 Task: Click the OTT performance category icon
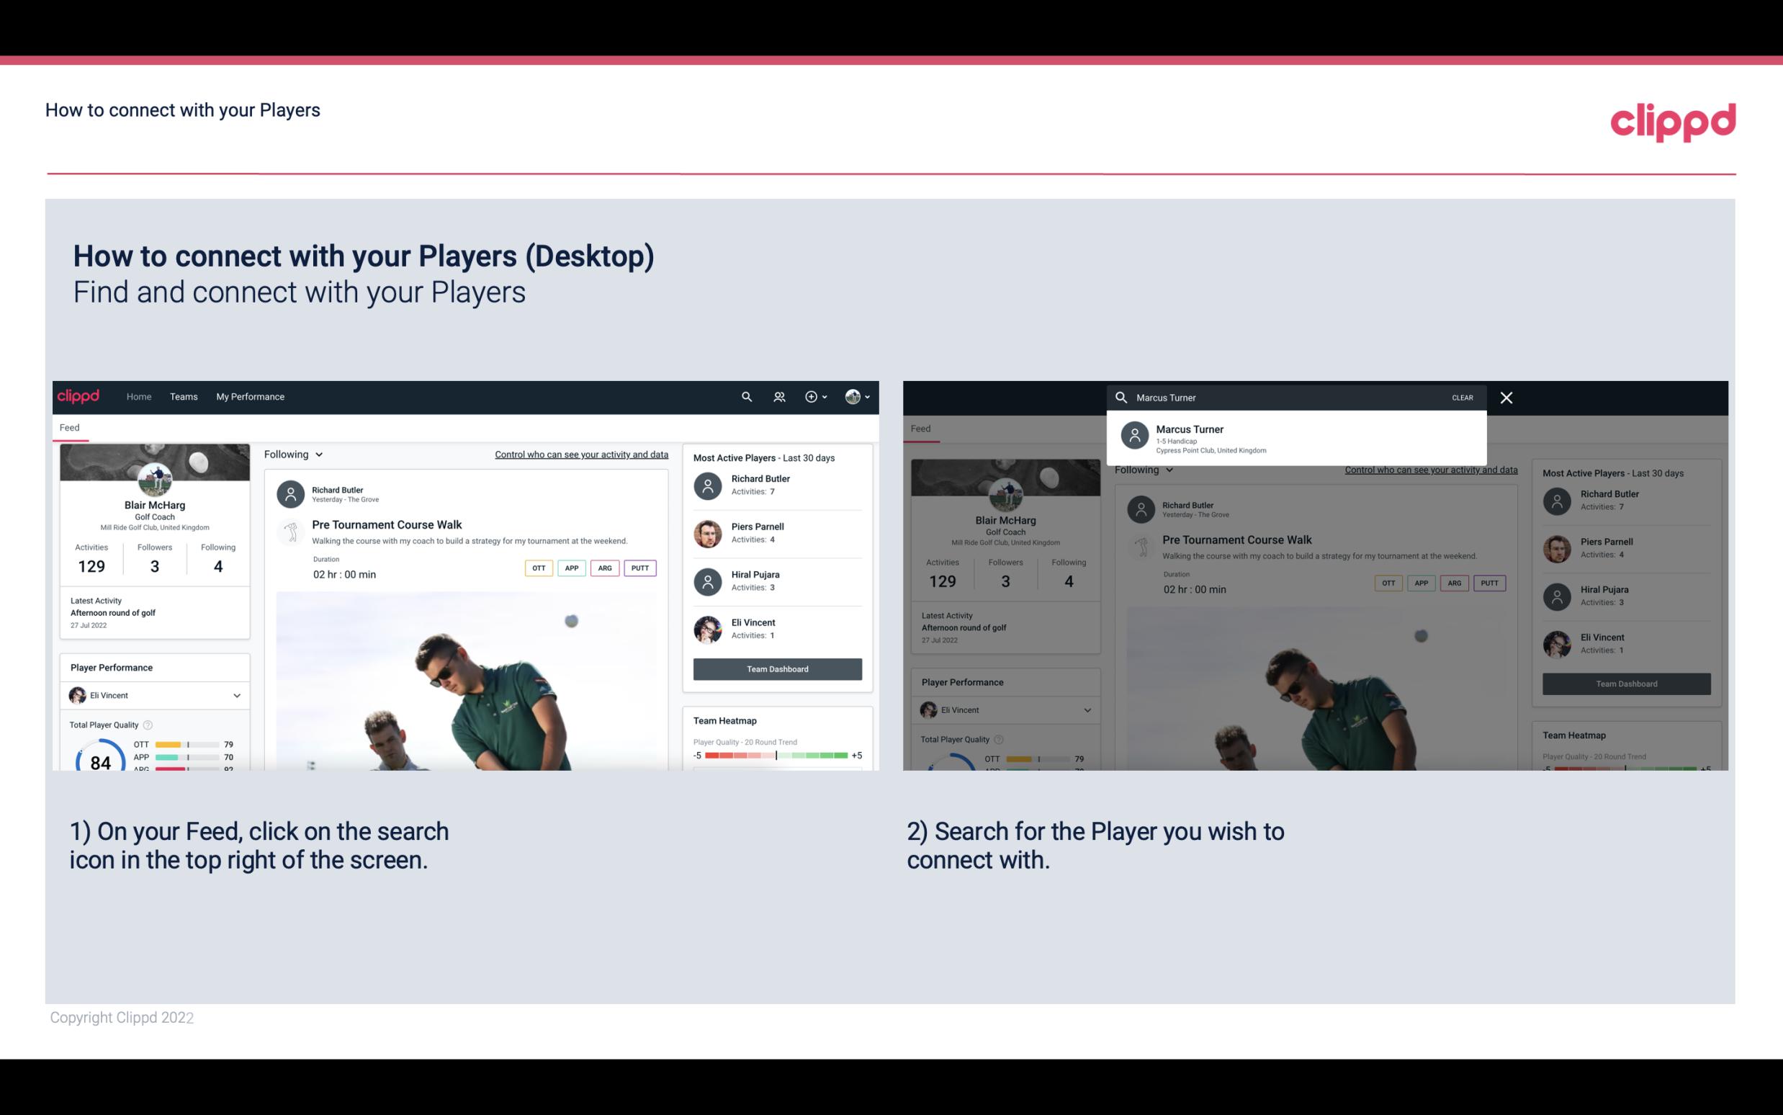538,568
